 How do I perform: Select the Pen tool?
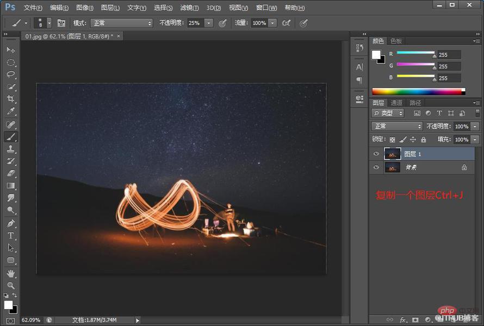[x=10, y=223]
